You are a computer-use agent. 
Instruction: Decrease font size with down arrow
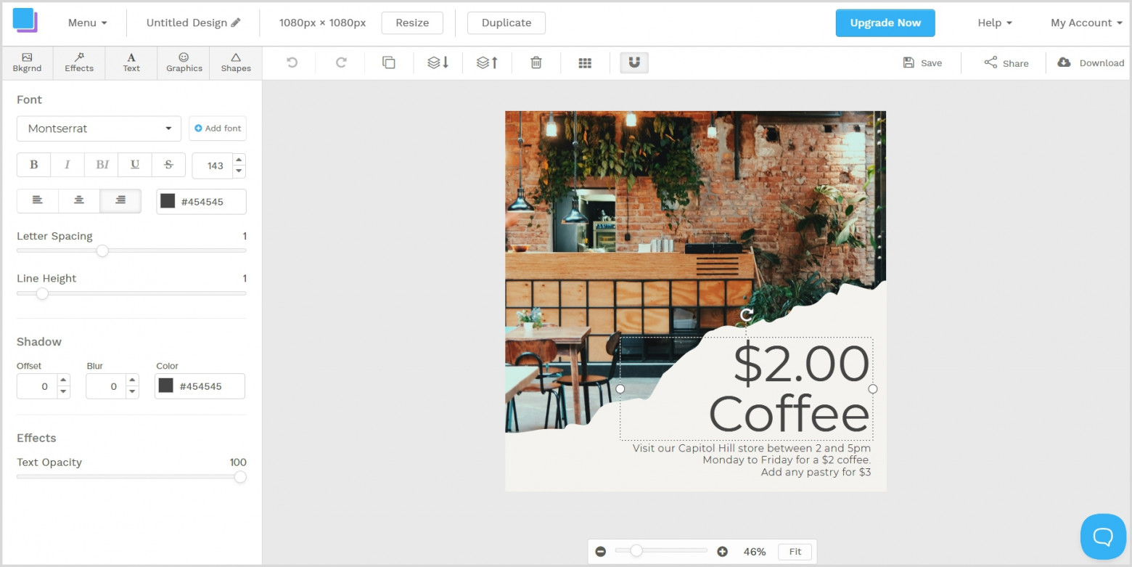pyautogui.click(x=239, y=171)
